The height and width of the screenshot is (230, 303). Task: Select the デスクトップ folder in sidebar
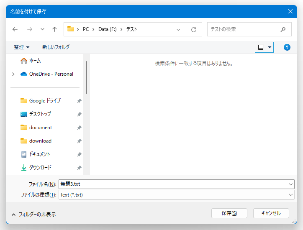[x=40, y=114]
